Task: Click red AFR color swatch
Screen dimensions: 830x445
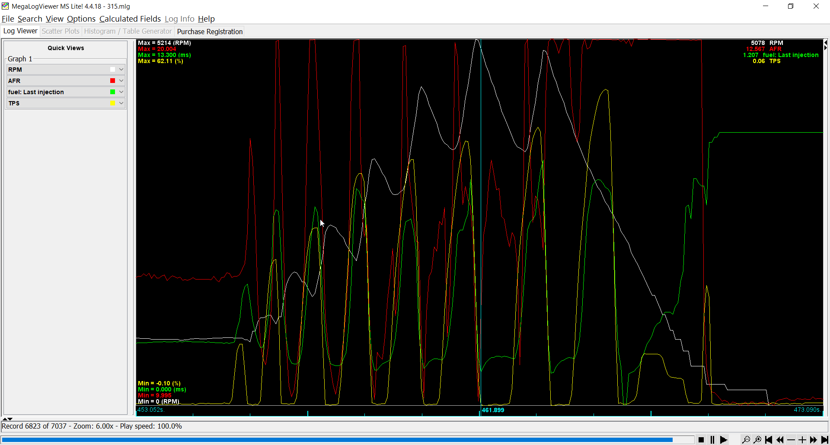Action: [x=112, y=81]
